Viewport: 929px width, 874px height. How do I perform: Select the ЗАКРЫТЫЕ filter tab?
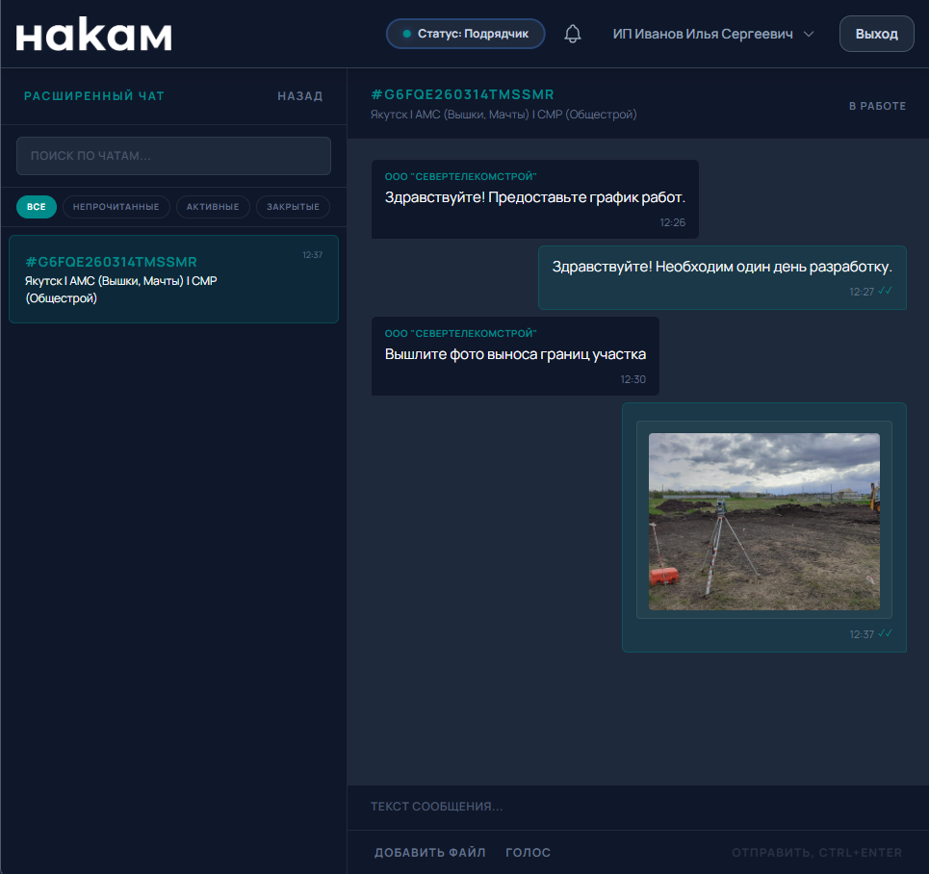click(x=293, y=207)
